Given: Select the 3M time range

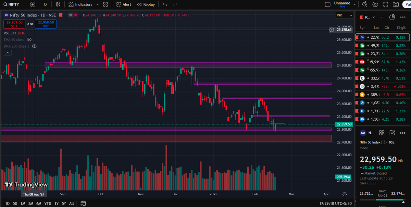Looking at the screenshot, I should pos(31,203).
